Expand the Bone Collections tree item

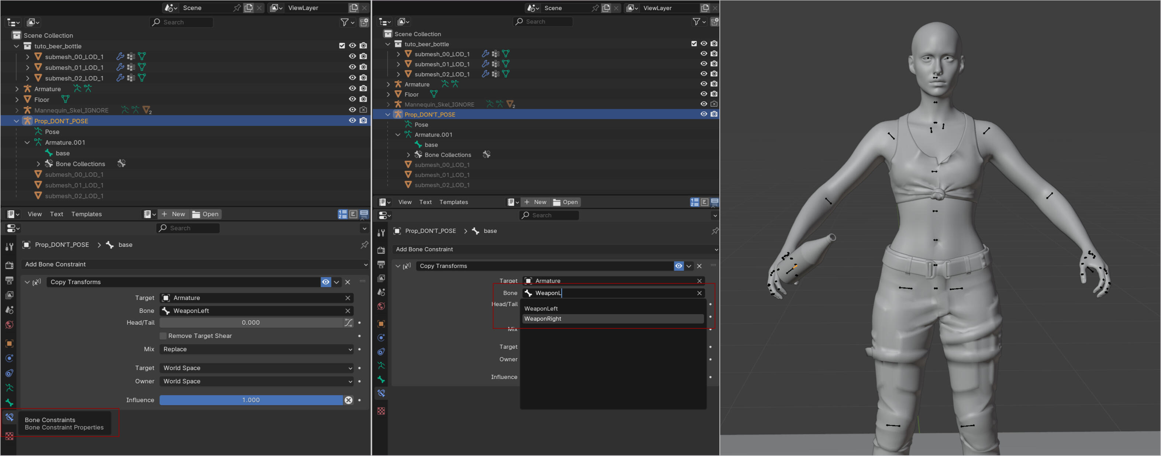tap(38, 164)
